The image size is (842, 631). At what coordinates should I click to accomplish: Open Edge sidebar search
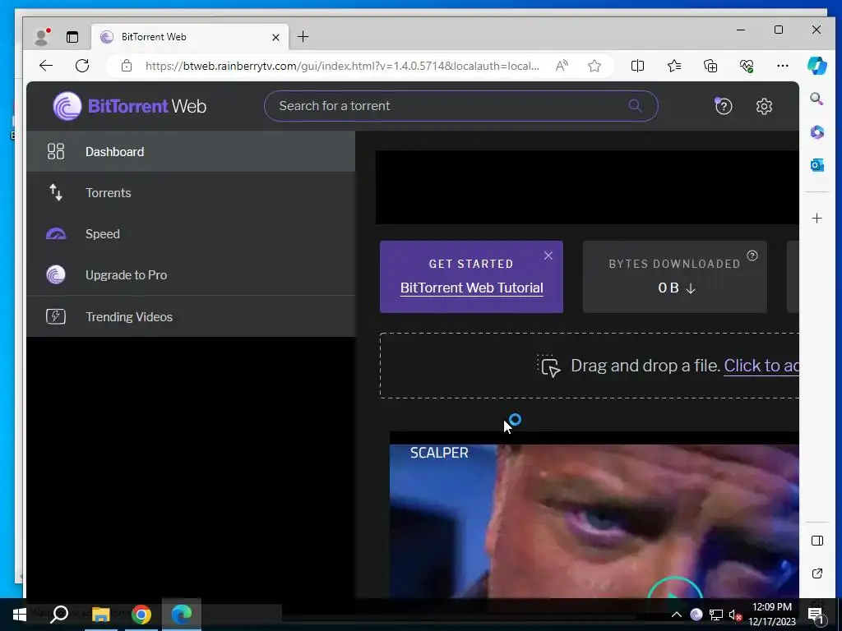817,99
